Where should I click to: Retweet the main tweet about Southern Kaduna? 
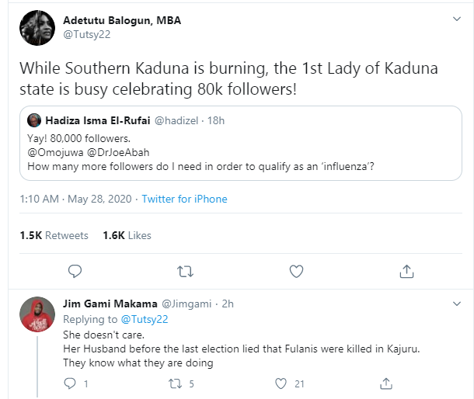tap(186, 271)
